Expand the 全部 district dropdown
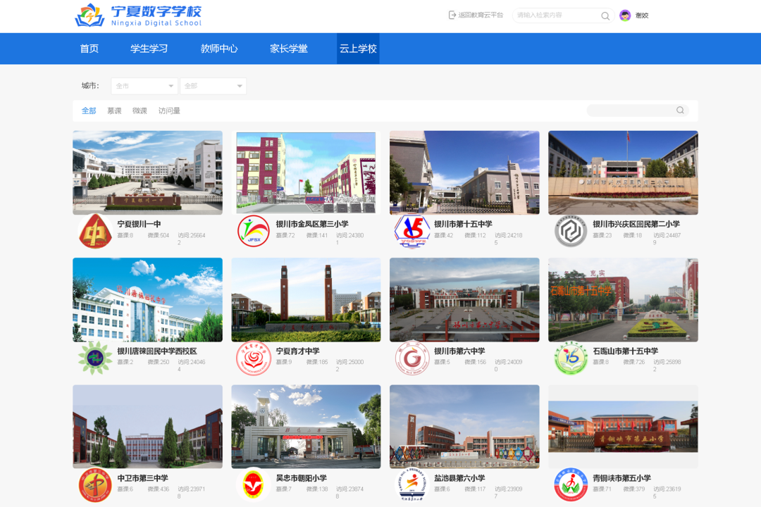The width and height of the screenshot is (761, 507). 213,86
